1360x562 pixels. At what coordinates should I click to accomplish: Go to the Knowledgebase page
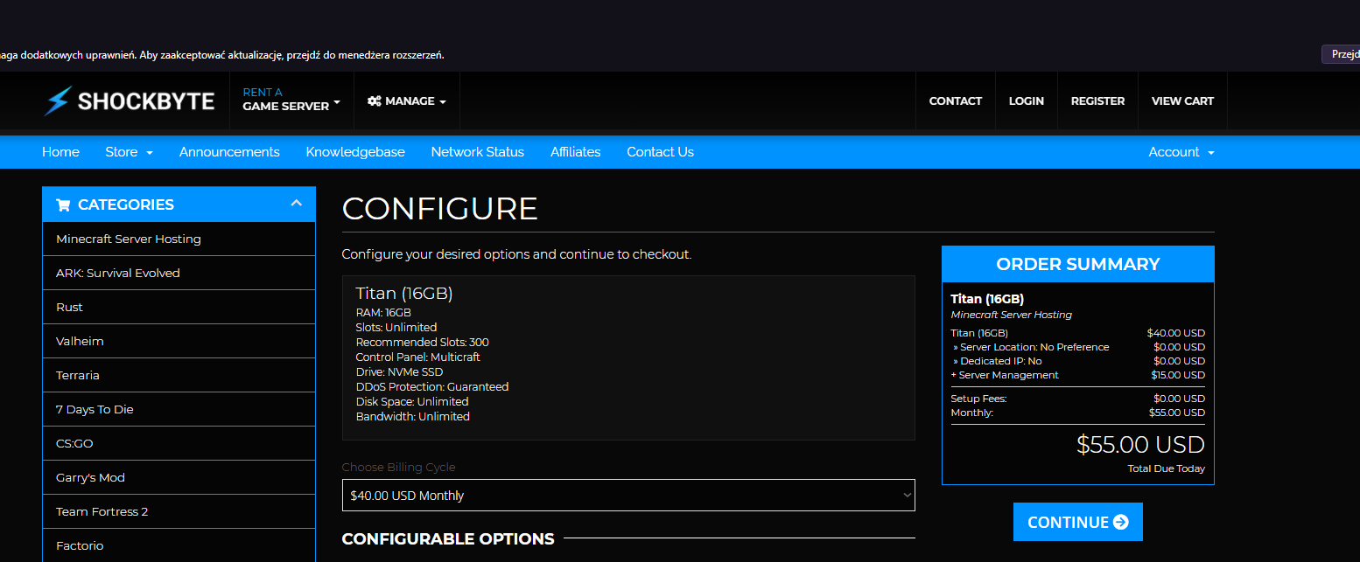pos(355,152)
